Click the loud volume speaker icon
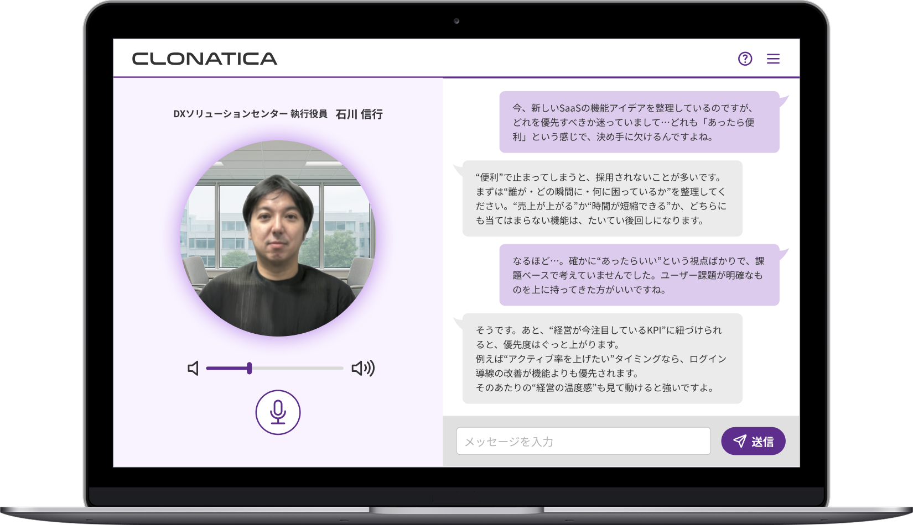 pos(363,368)
